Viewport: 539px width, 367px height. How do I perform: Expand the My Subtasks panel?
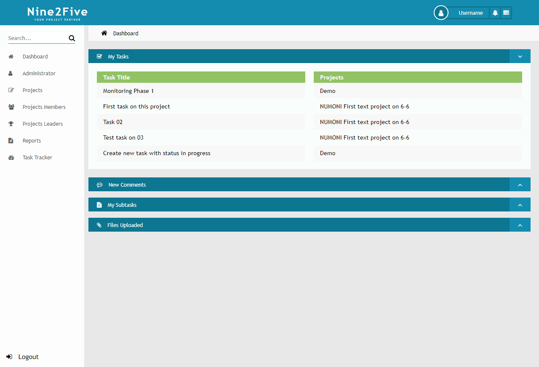520,205
